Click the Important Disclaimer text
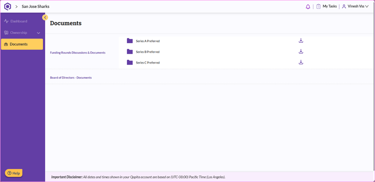Screen dimensions: 375x182 [139, 177]
